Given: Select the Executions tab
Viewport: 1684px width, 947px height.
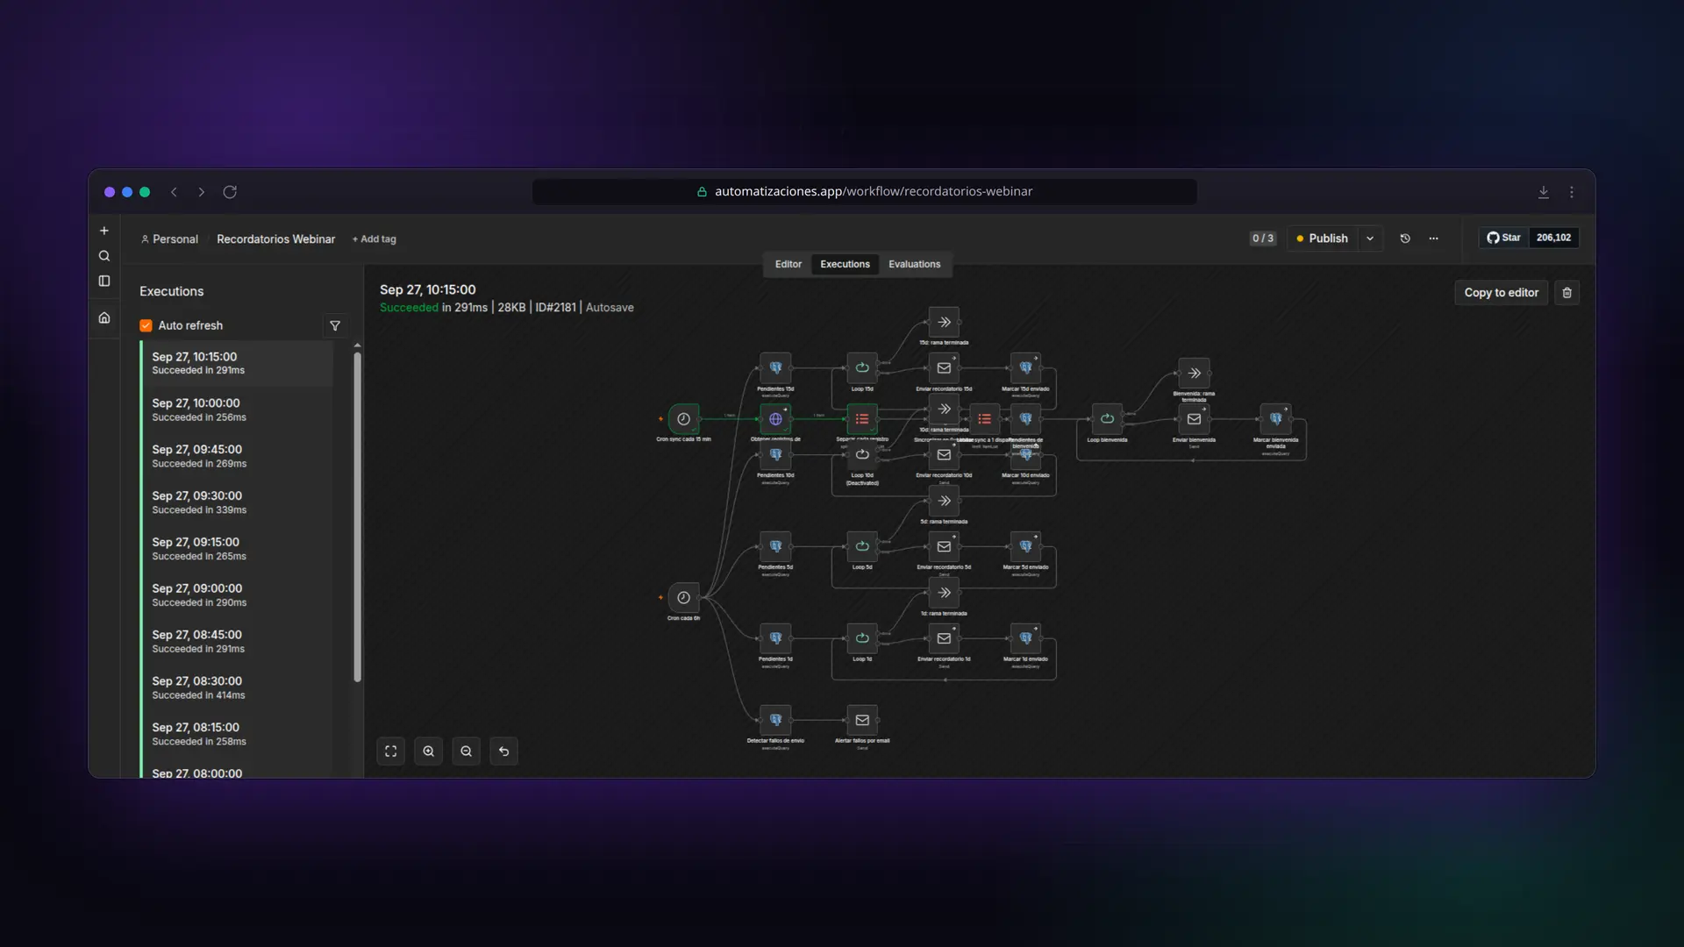Looking at the screenshot, I should (x=845, y=265).
